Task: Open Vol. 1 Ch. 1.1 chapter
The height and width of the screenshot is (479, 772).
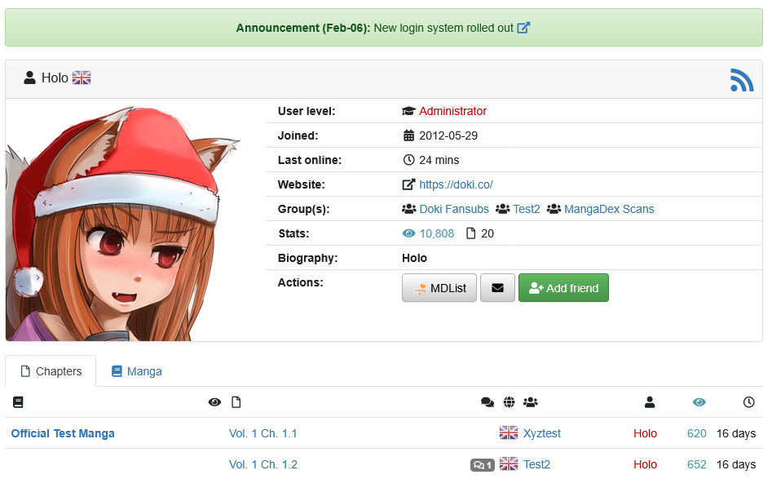Action: coord(263,433)
